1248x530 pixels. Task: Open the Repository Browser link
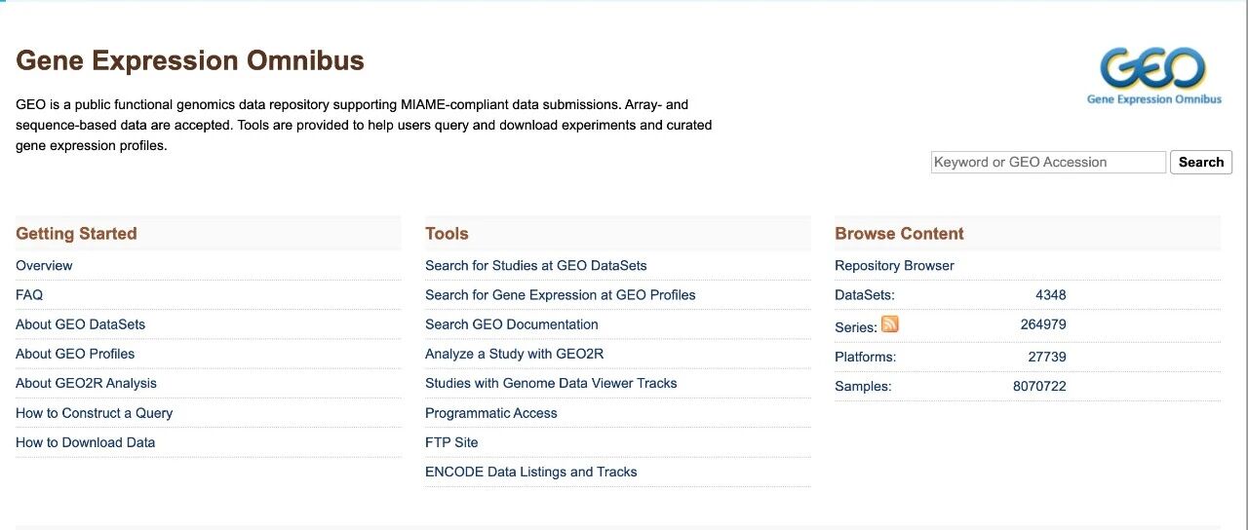(894, 266)
